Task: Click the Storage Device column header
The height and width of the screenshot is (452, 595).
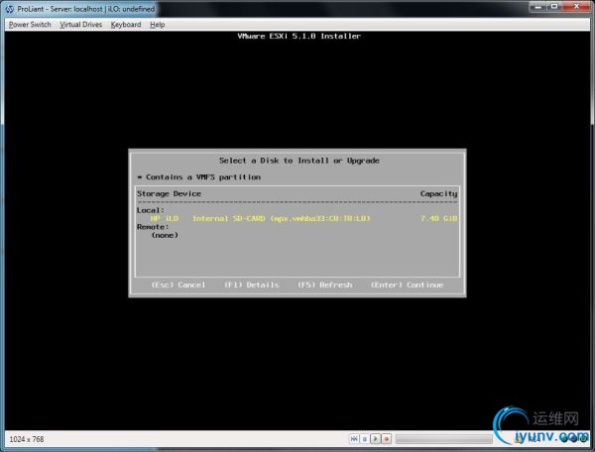Action: pos(169,193)
